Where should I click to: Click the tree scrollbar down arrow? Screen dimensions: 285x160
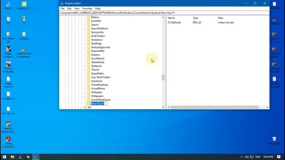[x=163, y=107]
